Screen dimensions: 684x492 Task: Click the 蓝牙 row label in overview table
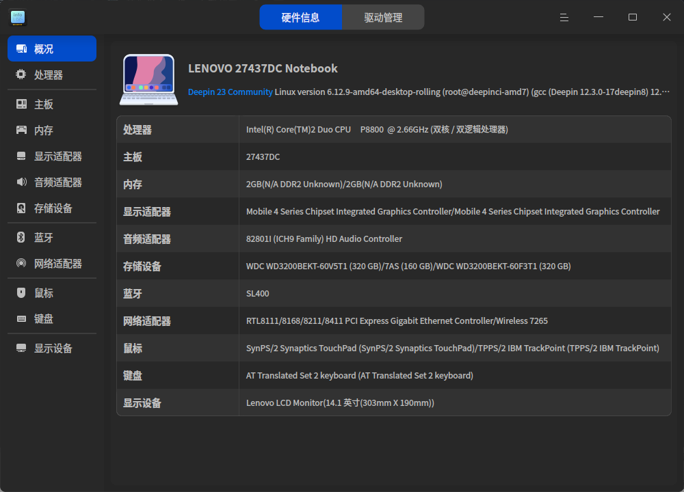click(133, 294)
